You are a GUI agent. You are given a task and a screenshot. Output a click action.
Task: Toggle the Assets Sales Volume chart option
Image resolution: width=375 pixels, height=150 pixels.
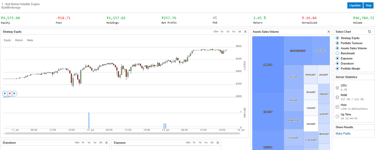tap(337, 48)
